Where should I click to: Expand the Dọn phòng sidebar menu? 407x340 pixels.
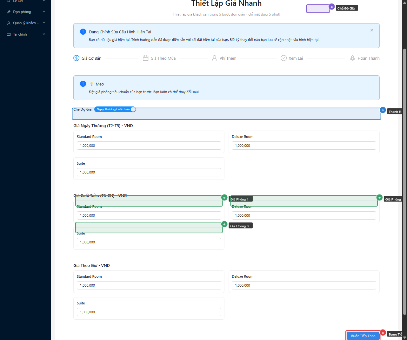pyautogui.click(x=44, y=12)
